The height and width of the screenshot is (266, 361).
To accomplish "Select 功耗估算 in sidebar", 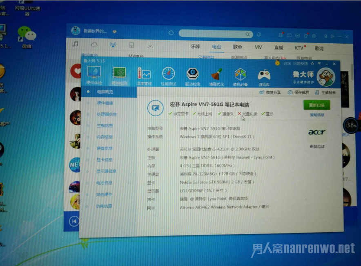I will [104, 206].
